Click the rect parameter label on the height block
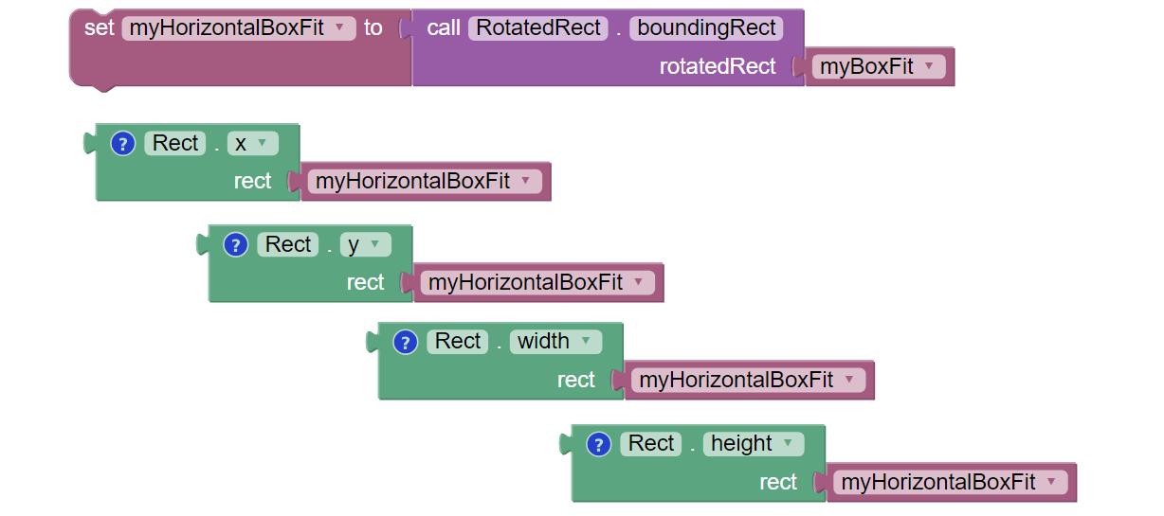This screenshot has height=516, width=1164. point(778,483)
